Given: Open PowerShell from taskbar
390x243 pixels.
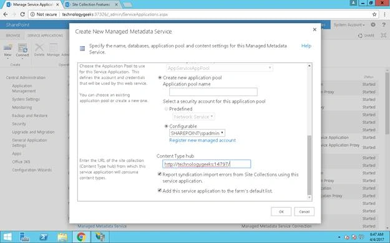Looking at the screenshot, I should (x=44, y=237).
